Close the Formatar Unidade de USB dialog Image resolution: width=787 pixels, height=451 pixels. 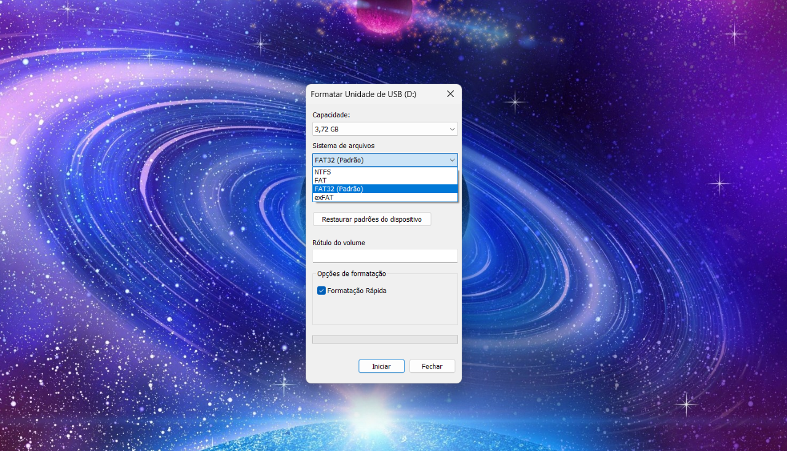tap(450, 94)
